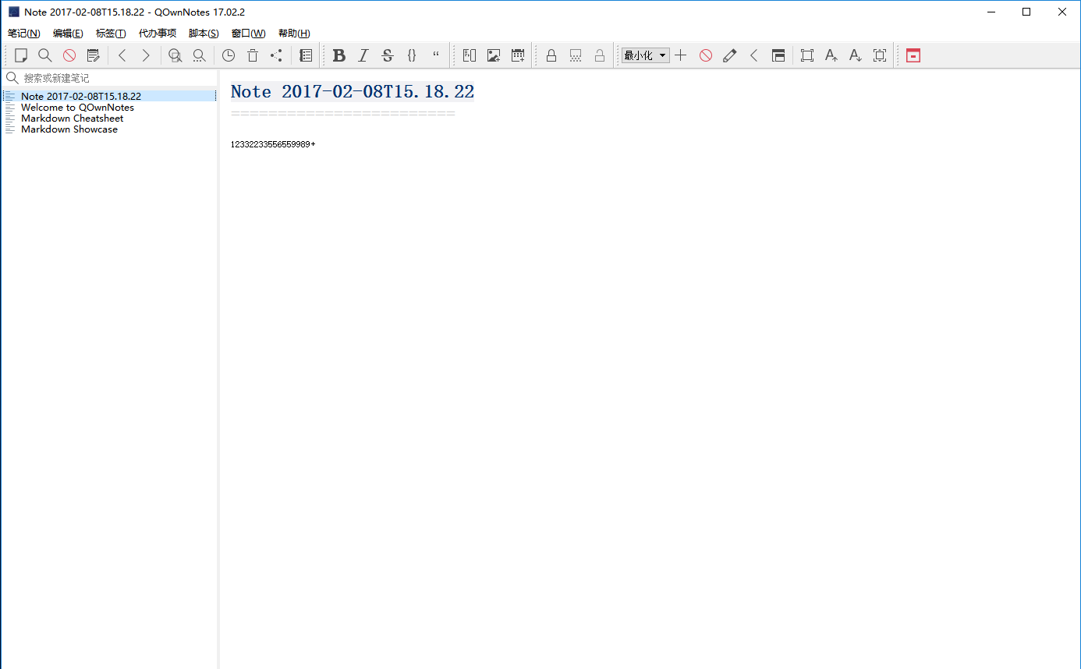Image resolution: width=1081 pixels, height=669 pixels.
Task: Open the 帮助(H) menu
Action: 294,34
